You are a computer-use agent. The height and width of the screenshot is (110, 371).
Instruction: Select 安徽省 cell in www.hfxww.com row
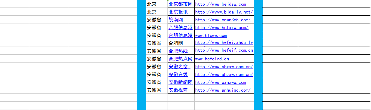157,35
